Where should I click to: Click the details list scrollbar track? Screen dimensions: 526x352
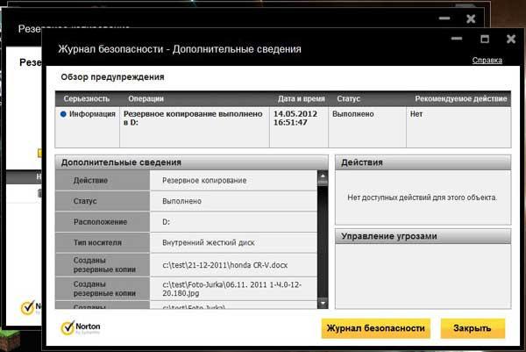[323, 241]
